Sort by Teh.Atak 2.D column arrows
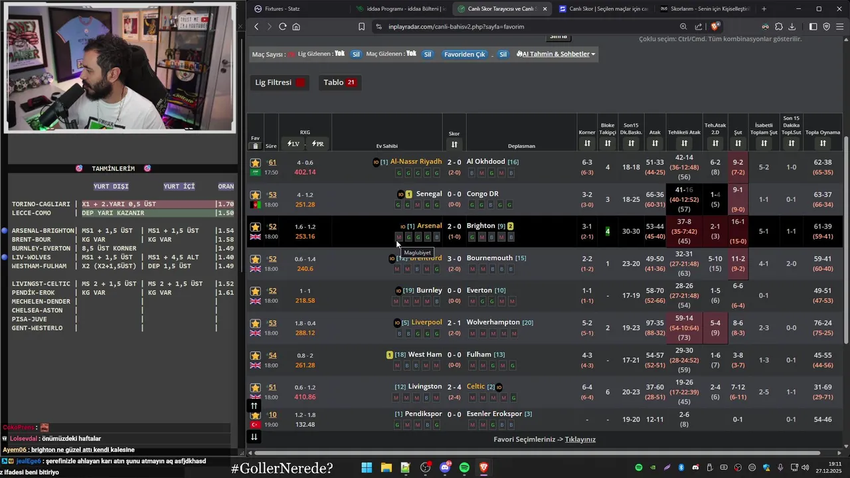 tap(715, 143)
